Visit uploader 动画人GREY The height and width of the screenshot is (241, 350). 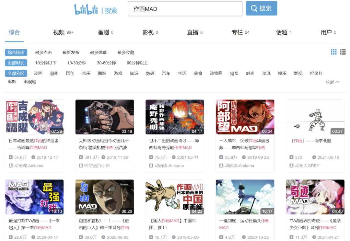(307, 166)
